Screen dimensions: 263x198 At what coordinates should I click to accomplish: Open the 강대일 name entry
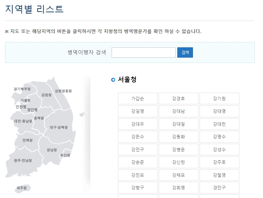[178, 124]
